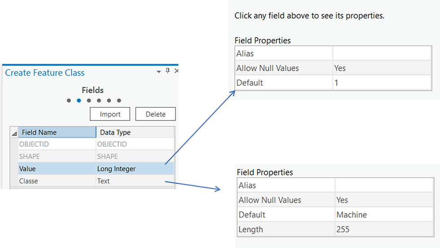Edit the Default value field containing 1
Screen dimensions: 440x248
point(382,83)
